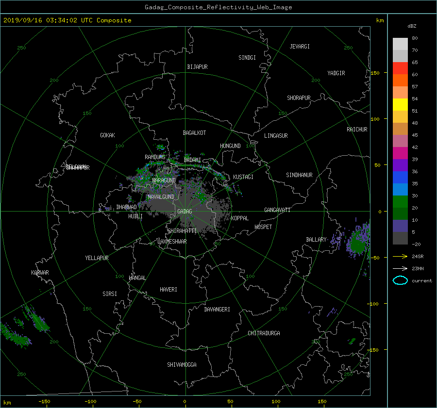Image resolution: width=437 pixels, height=408 pixels.
Task: Click the dBZ legend heading
Action: click(412, 26)
